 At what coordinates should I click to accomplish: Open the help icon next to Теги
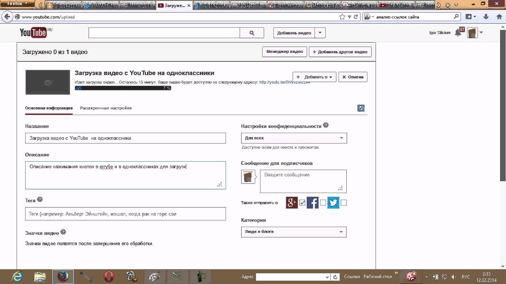[40, 200]
